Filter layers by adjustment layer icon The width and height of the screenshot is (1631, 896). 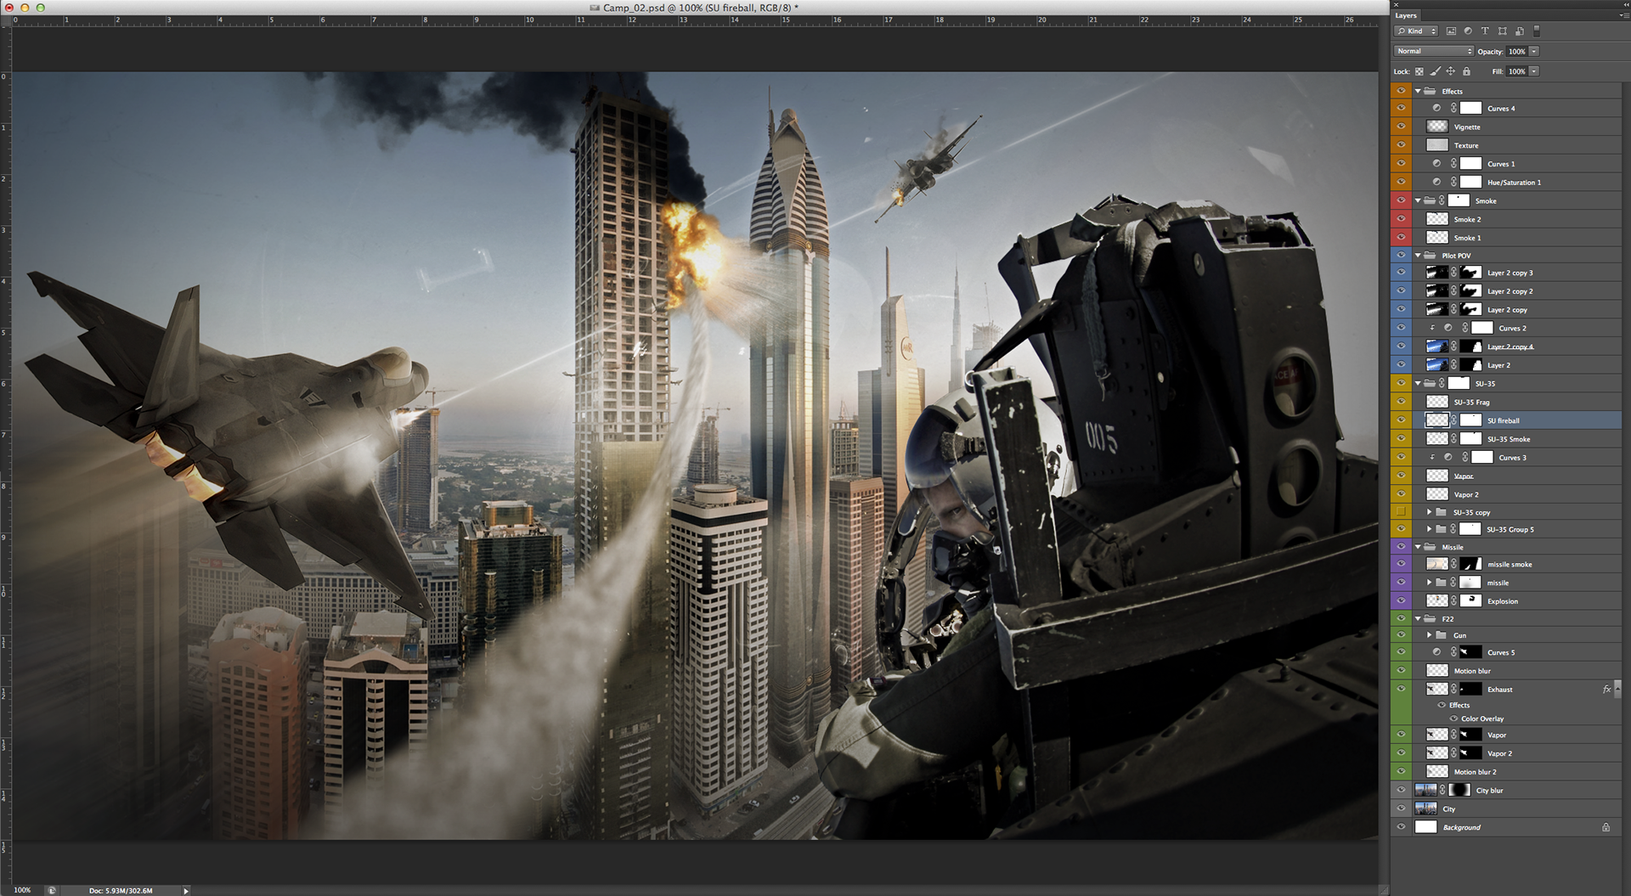(x=1468, y=31)
